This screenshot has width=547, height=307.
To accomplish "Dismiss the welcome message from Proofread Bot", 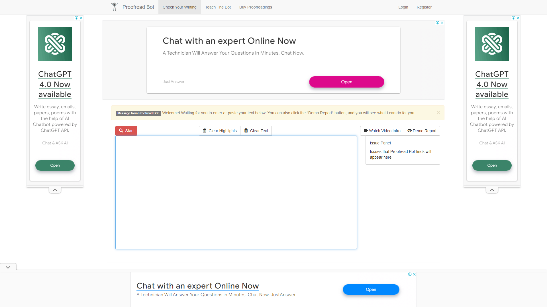I will click(438, 112).
